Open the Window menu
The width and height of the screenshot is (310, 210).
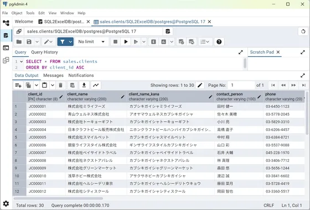pos(67,13)
